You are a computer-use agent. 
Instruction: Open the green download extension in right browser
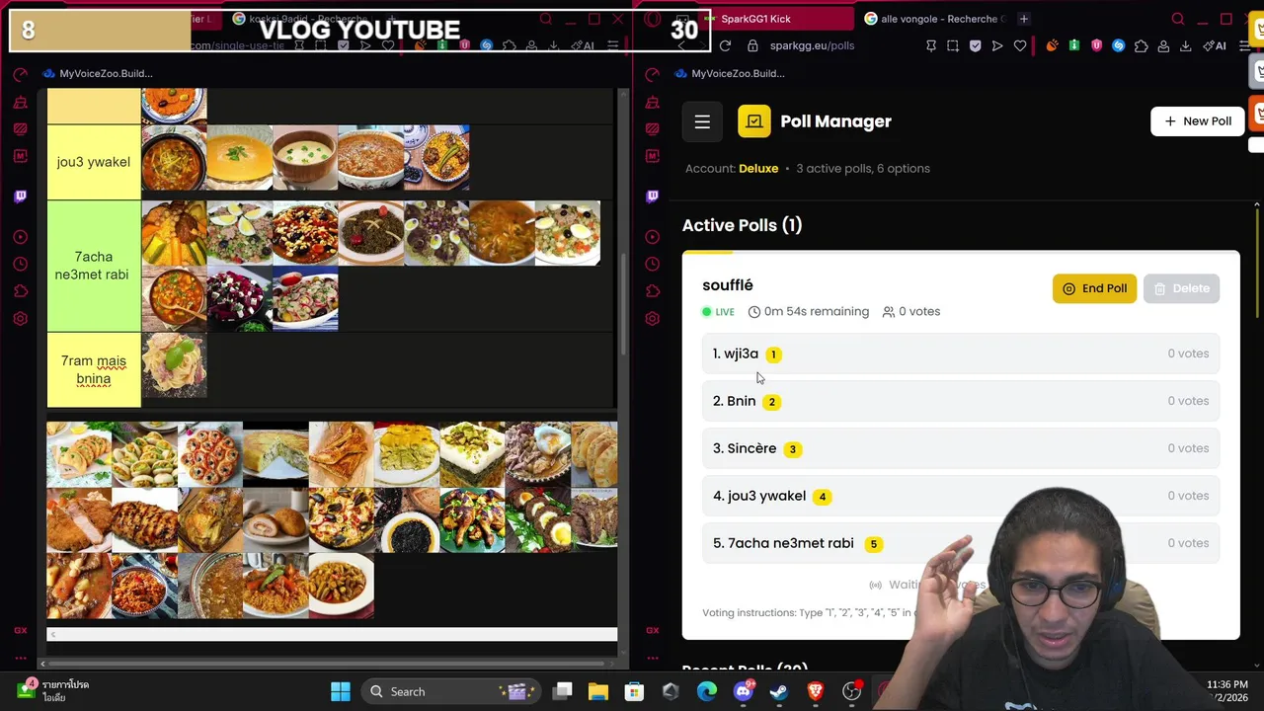coord(1074,45)
